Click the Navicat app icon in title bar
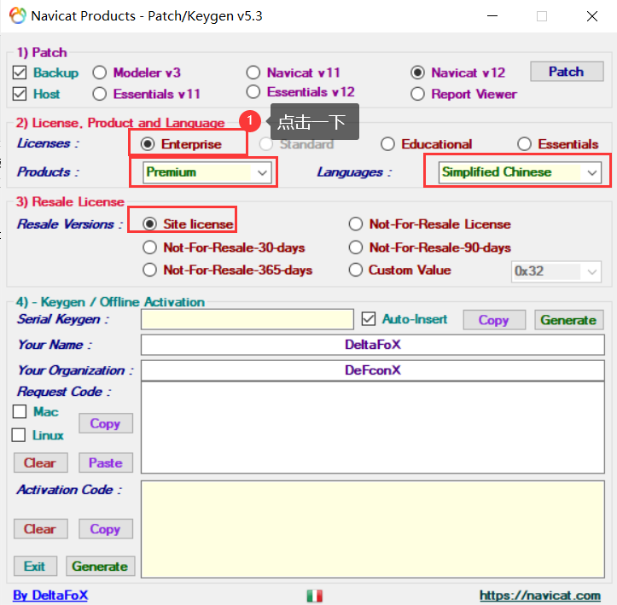 [17, 15]
